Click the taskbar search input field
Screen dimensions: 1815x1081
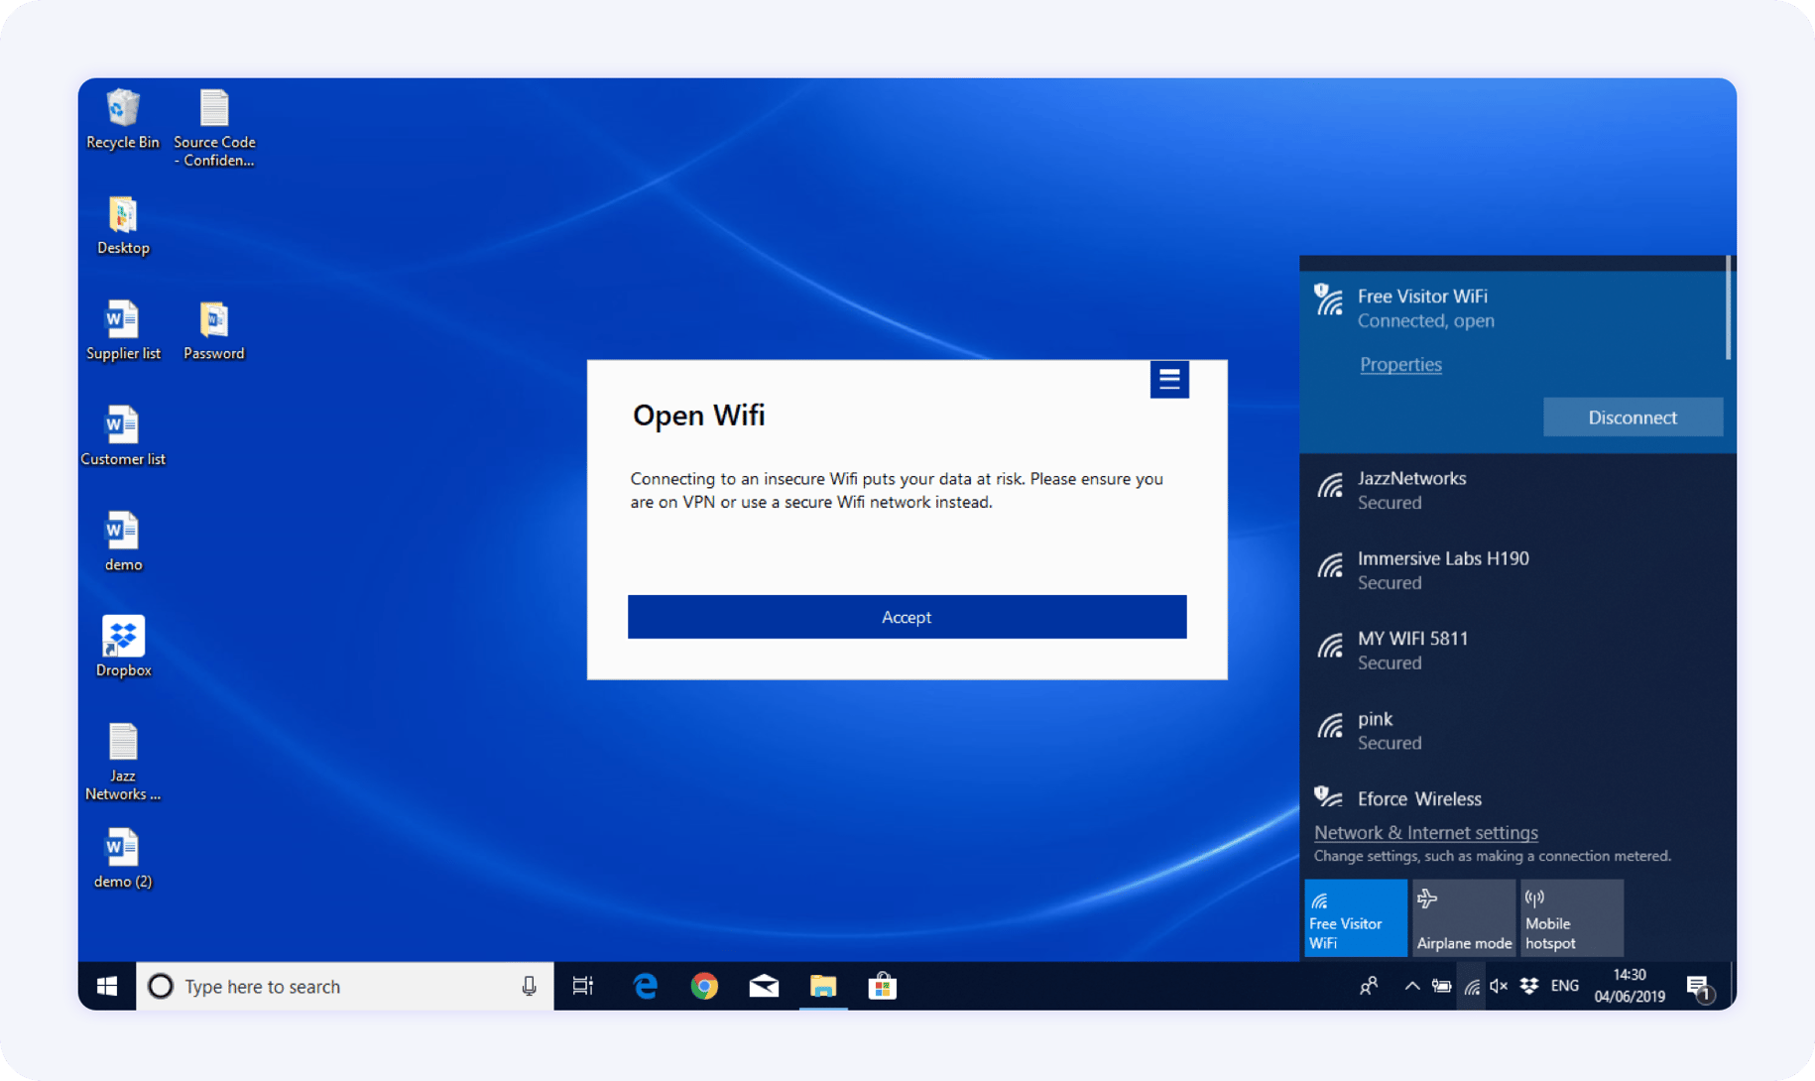[342, 987]
